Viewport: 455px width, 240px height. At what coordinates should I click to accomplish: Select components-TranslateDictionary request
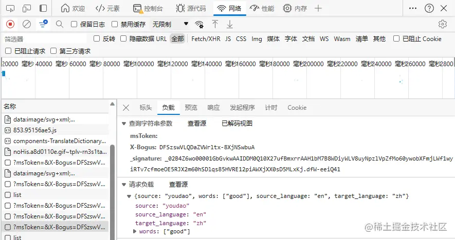pos(55,141)
